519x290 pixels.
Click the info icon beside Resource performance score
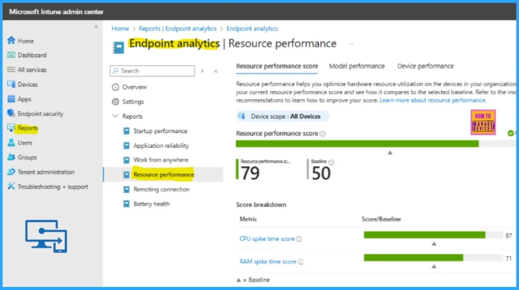pyautogui.click(x=323, y=134)
